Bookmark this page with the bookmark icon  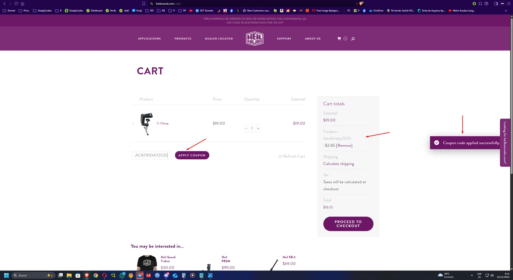tap(144, 3)
